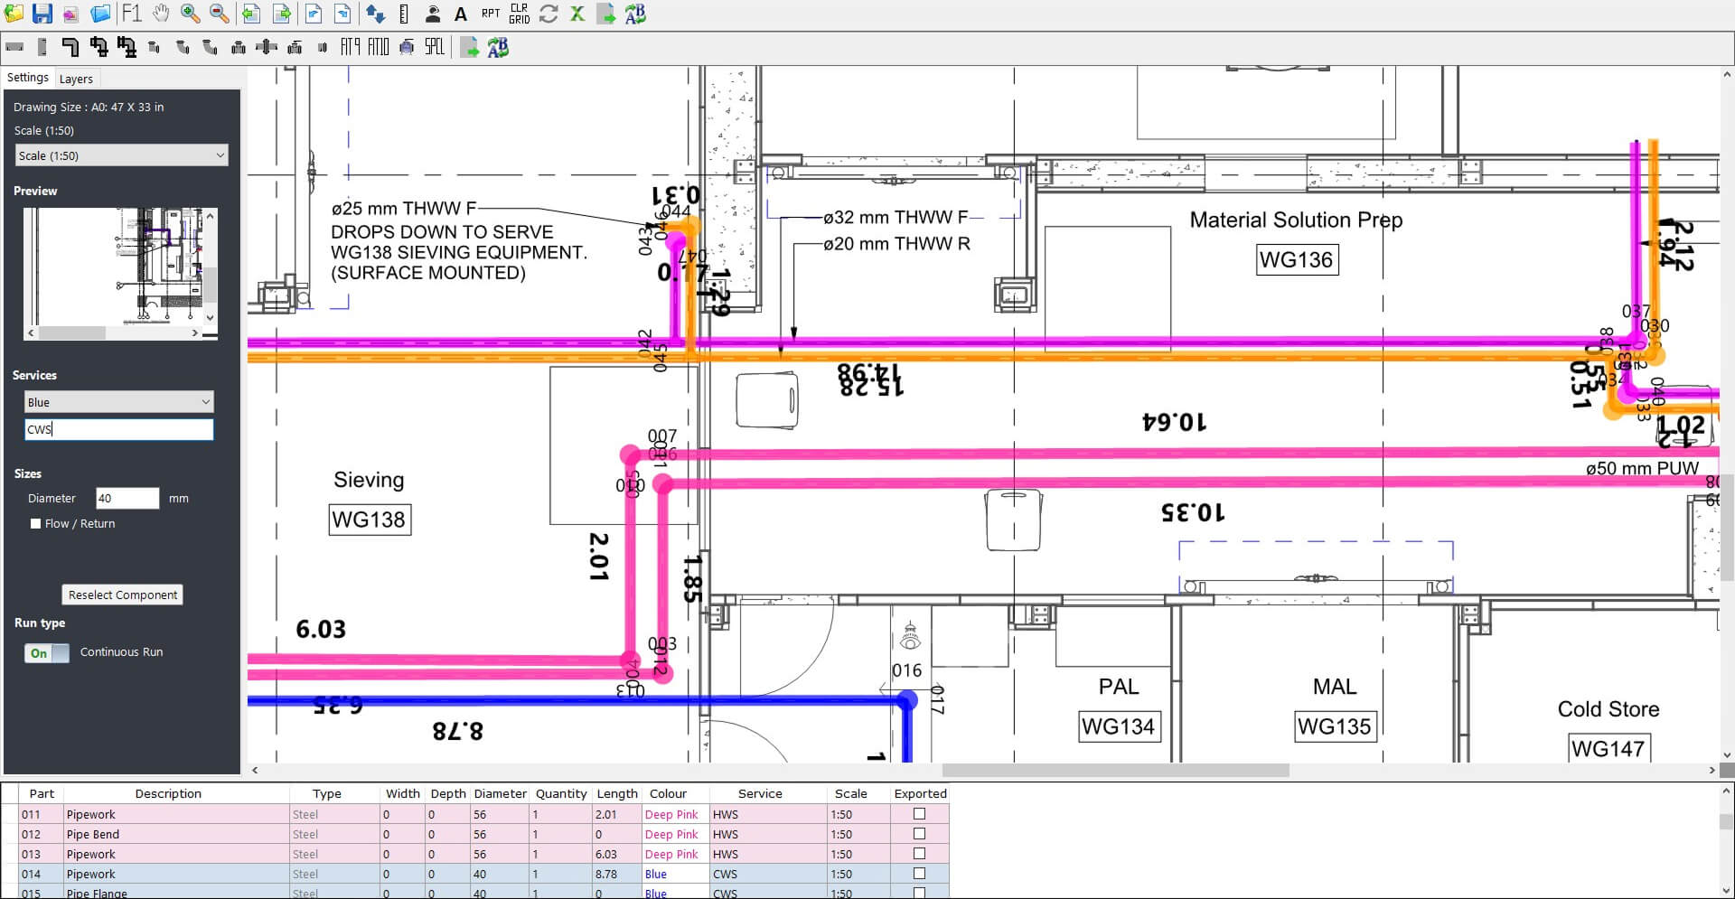Click the Diameter value field showing 40
The image size is (1735, 899).
[127, 498]
